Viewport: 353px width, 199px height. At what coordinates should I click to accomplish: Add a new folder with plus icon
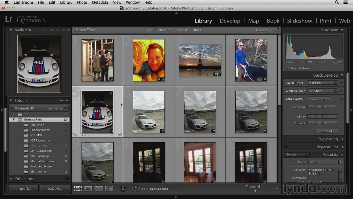tap(67, 100)
